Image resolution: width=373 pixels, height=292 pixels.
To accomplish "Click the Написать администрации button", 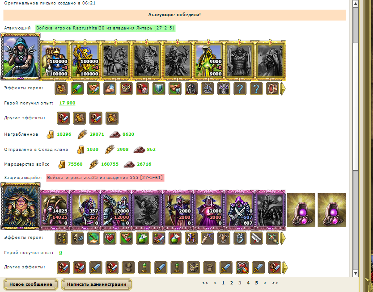I will click(97, 284).
